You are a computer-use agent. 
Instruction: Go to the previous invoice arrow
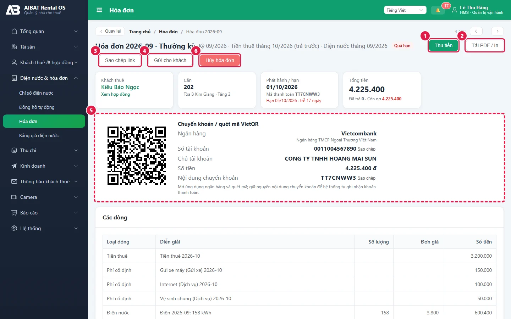point(476,31)
